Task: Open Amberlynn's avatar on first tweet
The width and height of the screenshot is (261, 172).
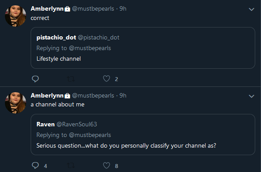Action: pos(16,16)
